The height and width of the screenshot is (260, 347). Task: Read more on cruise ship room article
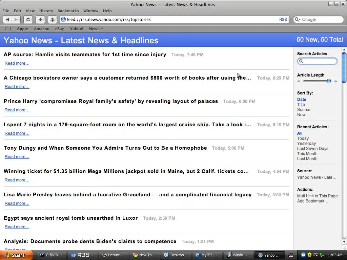[17, 133]
